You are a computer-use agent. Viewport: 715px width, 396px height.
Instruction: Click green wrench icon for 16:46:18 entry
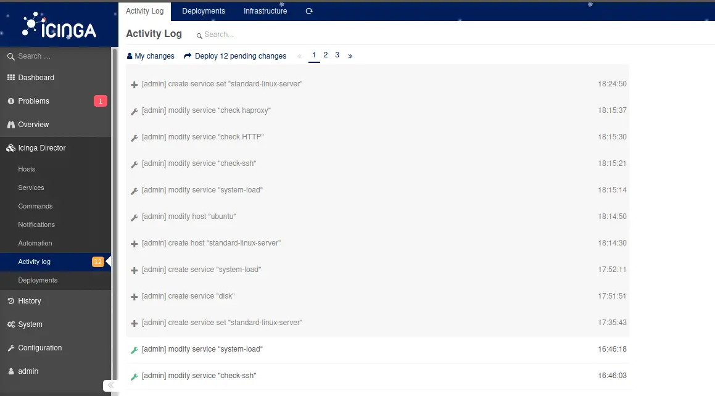(134, 350)
